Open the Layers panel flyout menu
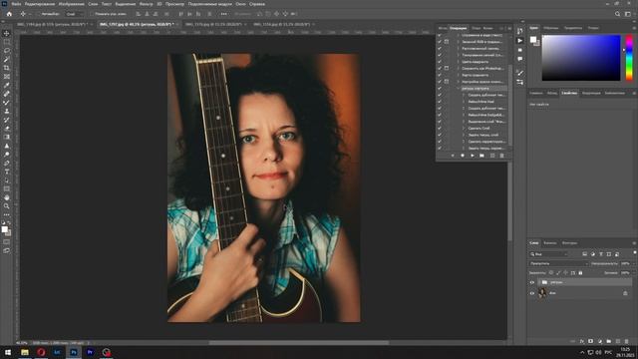The image size is (638, 359). 634,243
